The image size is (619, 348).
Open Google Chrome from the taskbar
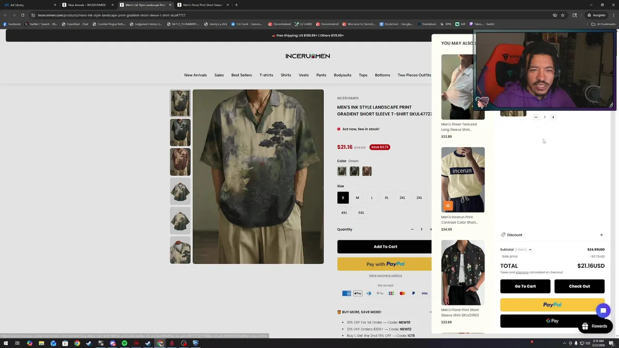pyautogui.click(x=77, y=343)
